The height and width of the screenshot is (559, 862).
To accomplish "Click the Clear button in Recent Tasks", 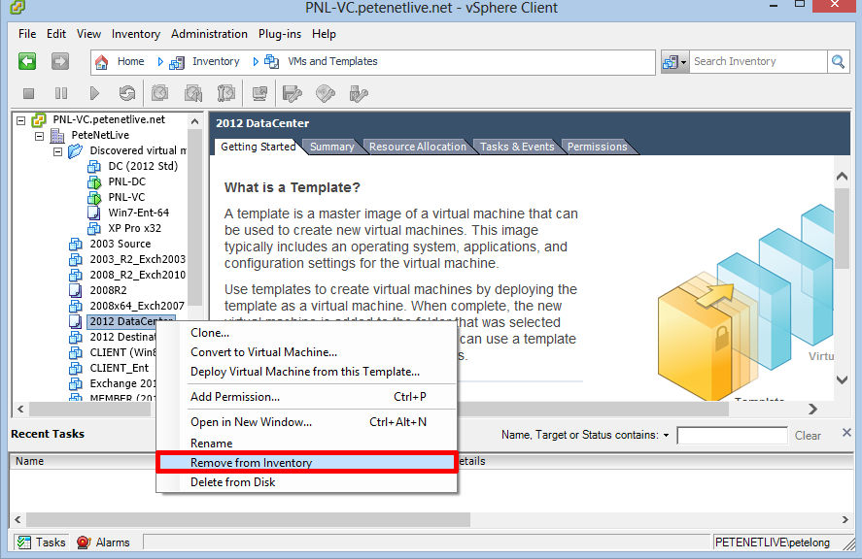I will 808,436.
